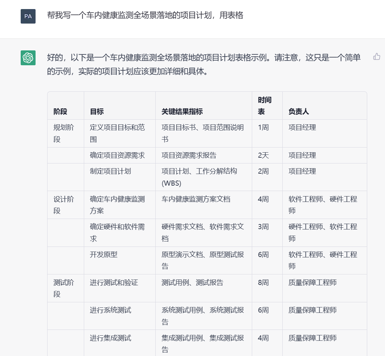Click the 制定项目计划 cell

tap(110, 171)
